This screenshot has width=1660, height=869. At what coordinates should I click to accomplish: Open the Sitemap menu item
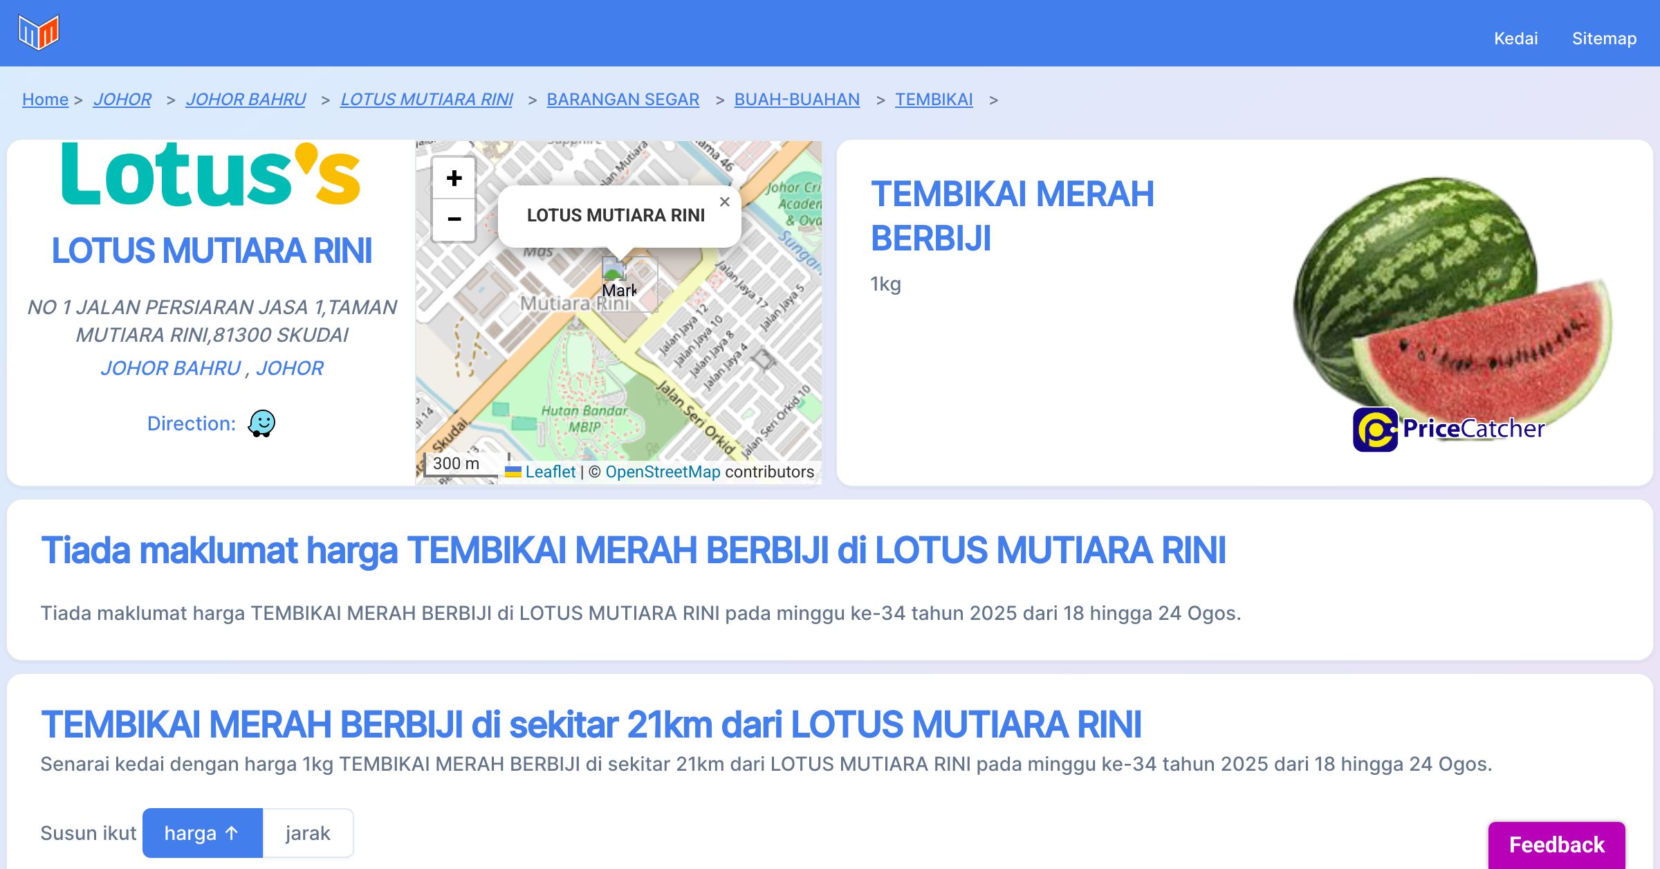(1604, 38)
